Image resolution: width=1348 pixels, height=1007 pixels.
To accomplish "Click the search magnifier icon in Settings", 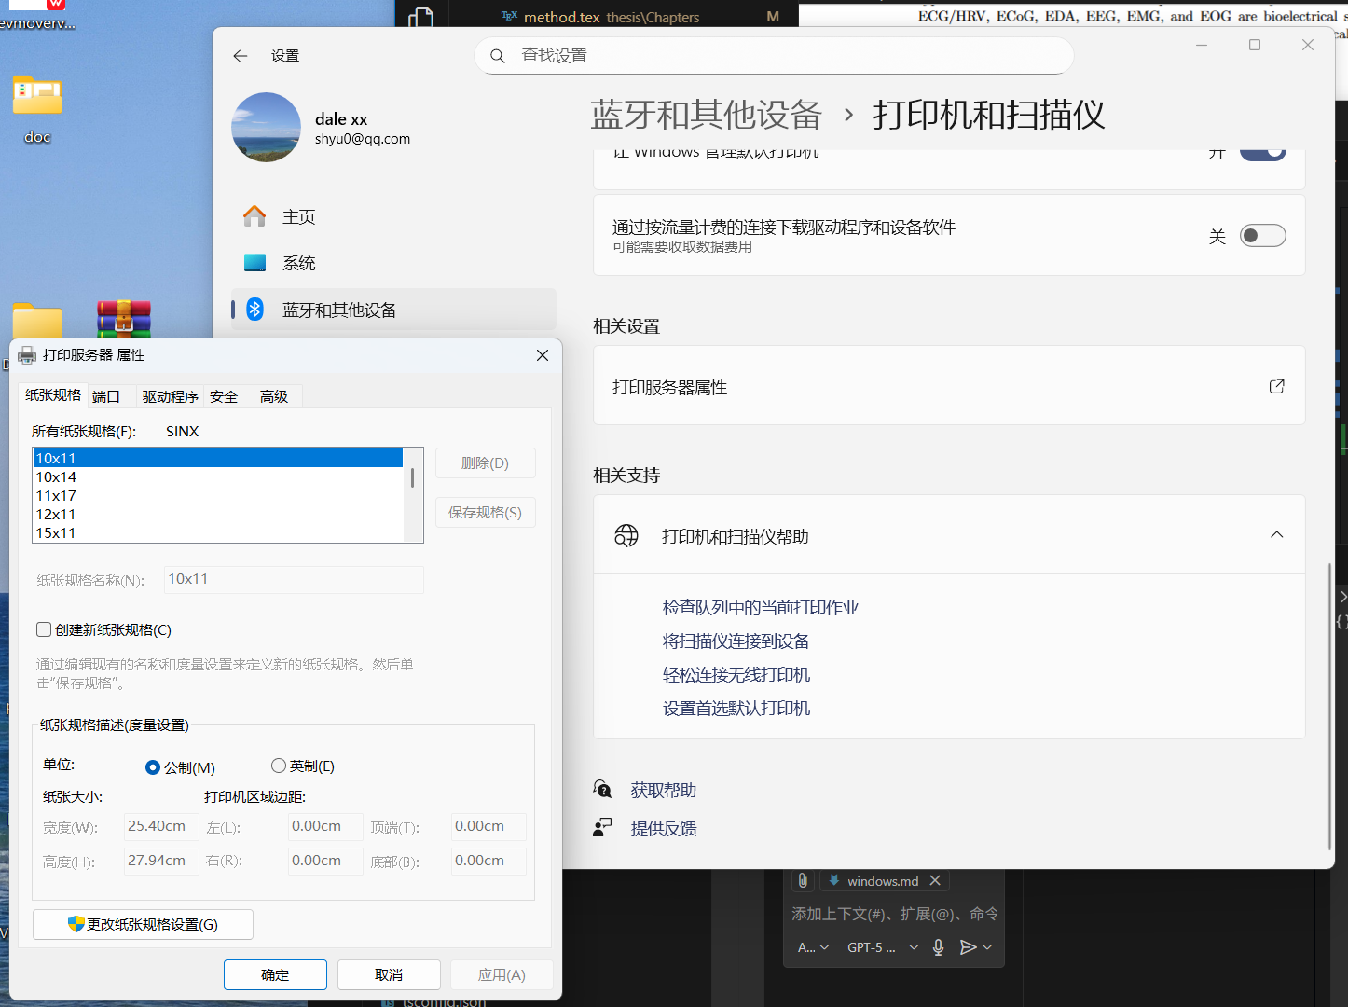I will pos(498,56).
